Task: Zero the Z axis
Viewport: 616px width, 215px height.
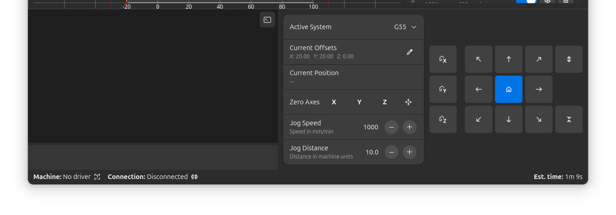Action: click(x=385, y=102)
